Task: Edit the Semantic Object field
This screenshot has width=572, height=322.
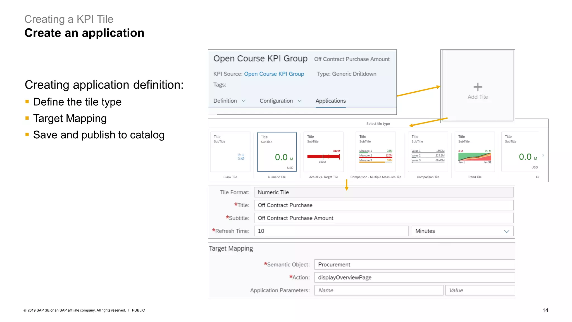Action: point(415,264)
